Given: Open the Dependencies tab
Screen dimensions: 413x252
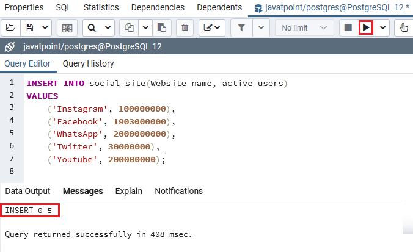Looking at the screenshot, I should 158,8.
